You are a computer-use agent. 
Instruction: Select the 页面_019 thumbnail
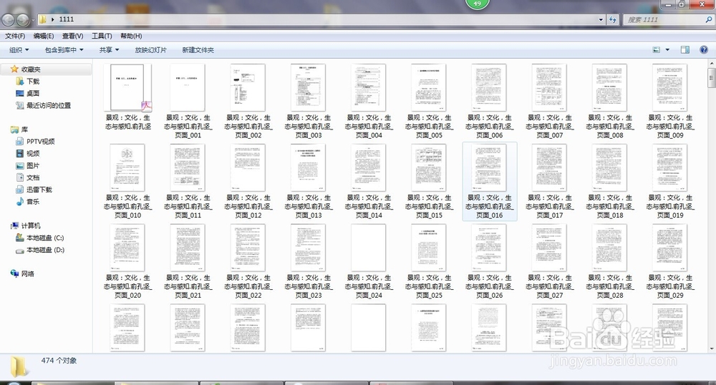670,167
